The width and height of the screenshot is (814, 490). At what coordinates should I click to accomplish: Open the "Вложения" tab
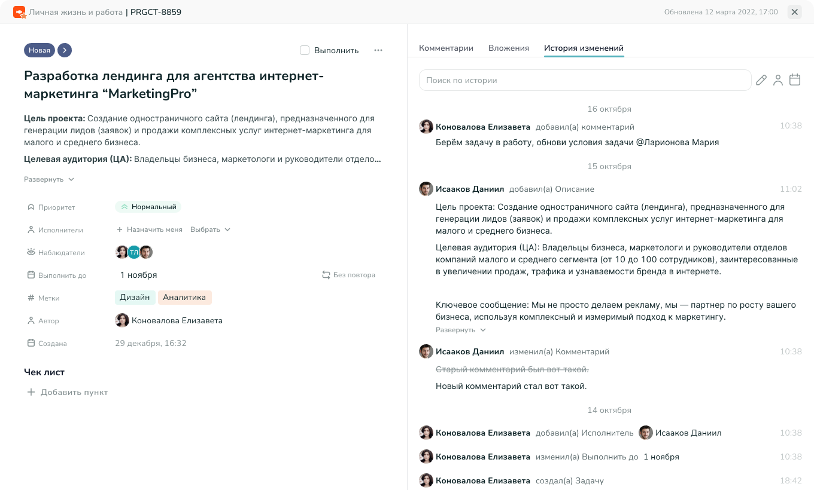coord(509,48)
